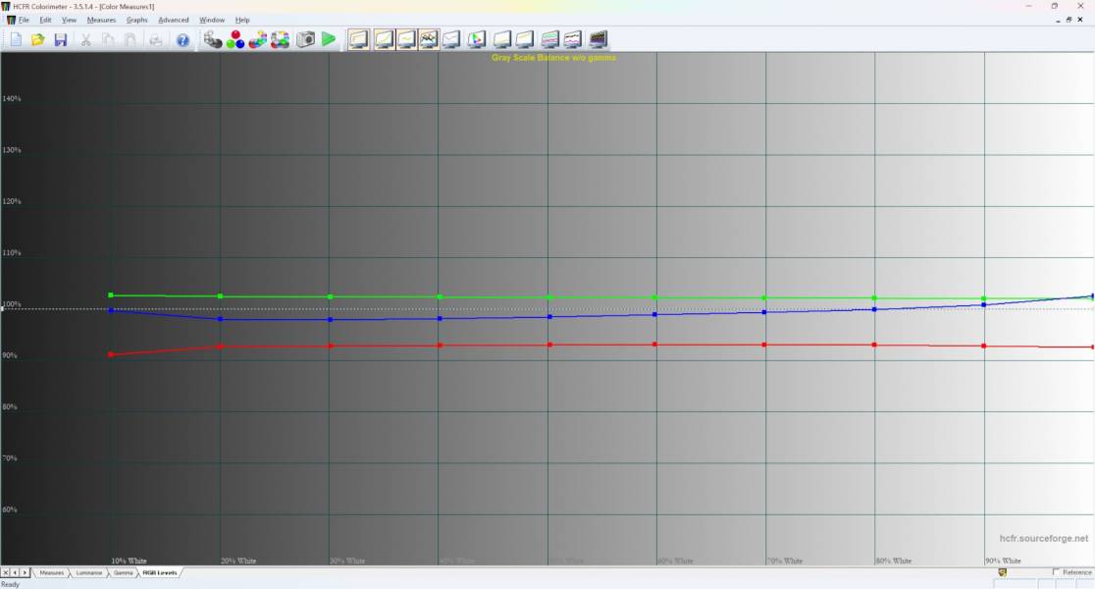Click the Cut scissors icon
This screenshot has width=1095, height=589.
click(x=86, y=40)
